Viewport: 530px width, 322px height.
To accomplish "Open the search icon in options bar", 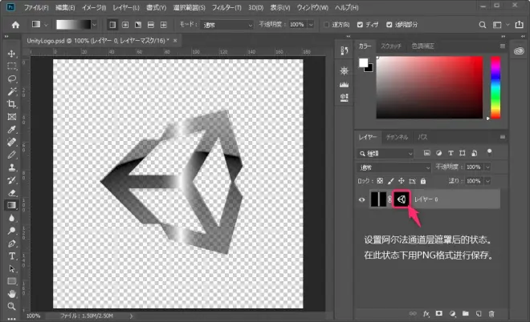I will (483, 25).
